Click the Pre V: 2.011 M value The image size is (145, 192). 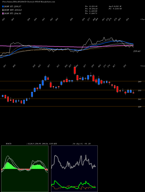point(115,9)
